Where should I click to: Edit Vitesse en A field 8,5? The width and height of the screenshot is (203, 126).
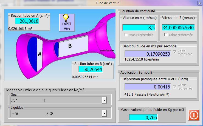point(139,27)
